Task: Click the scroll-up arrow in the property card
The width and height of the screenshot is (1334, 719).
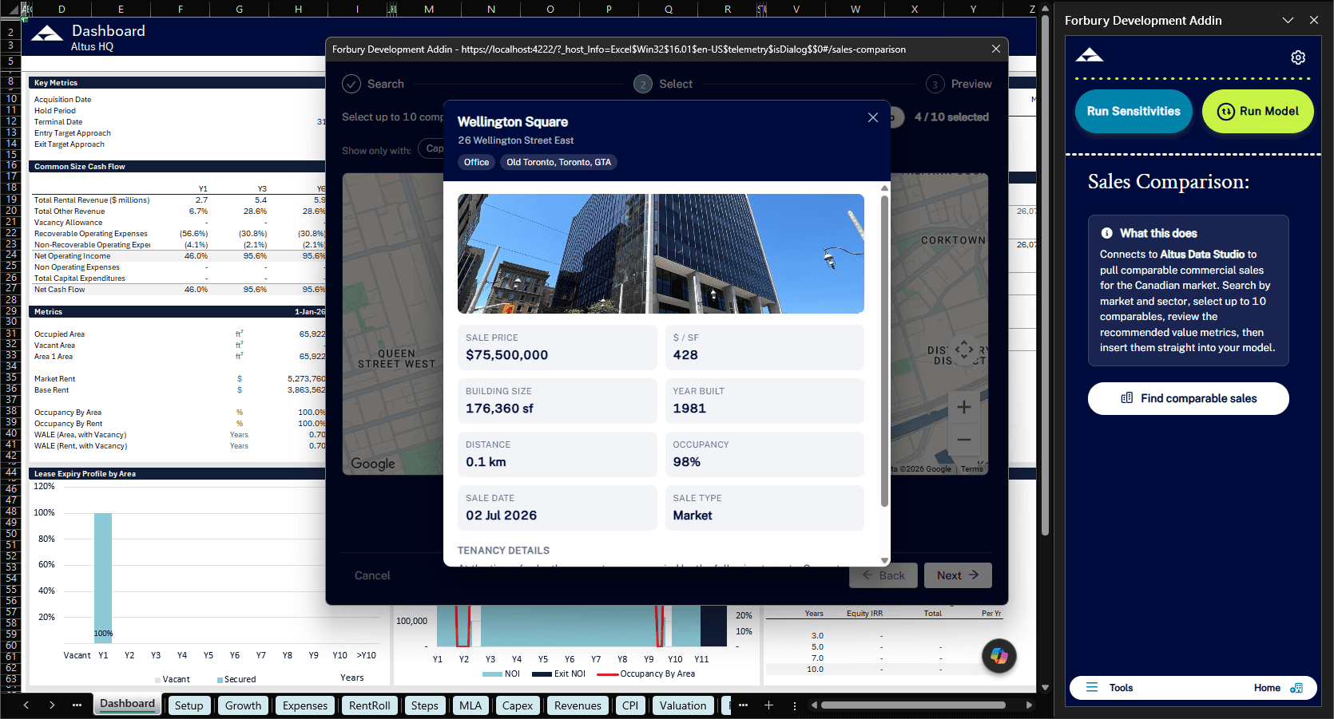Action: [884, 188]
